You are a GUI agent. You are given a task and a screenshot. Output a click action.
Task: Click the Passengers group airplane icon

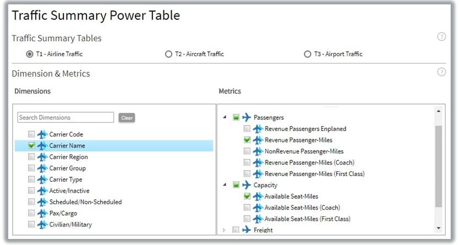pos(247,117)
